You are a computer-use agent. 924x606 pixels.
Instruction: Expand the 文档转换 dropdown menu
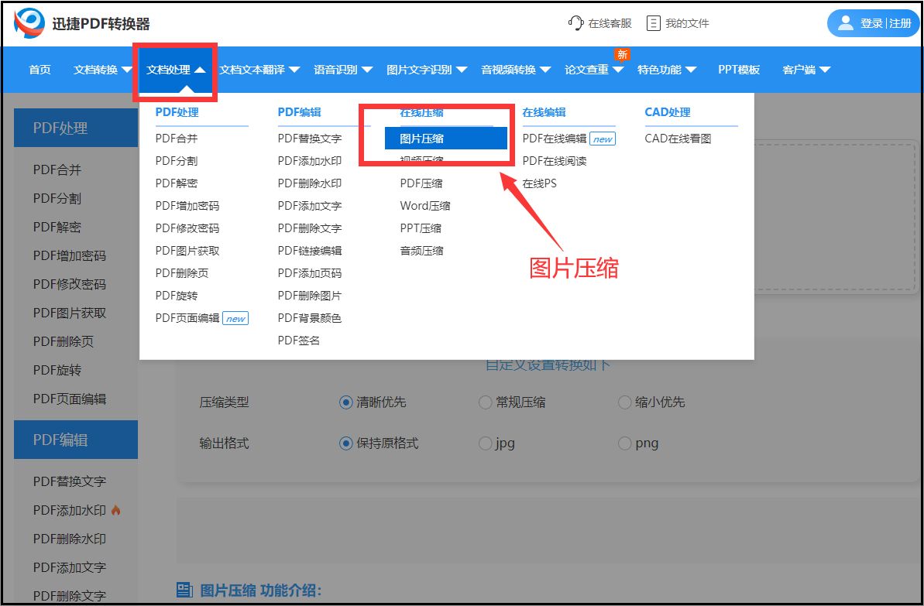point(101,70)
